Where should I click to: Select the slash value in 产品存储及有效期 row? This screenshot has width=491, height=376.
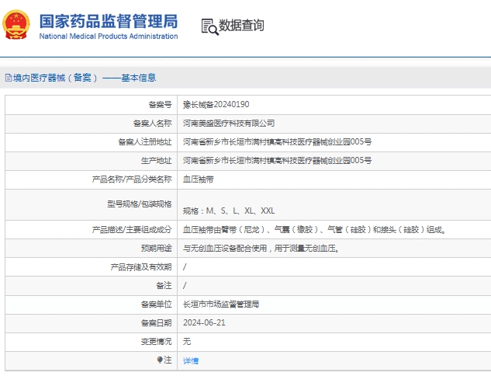coord(185,267)
